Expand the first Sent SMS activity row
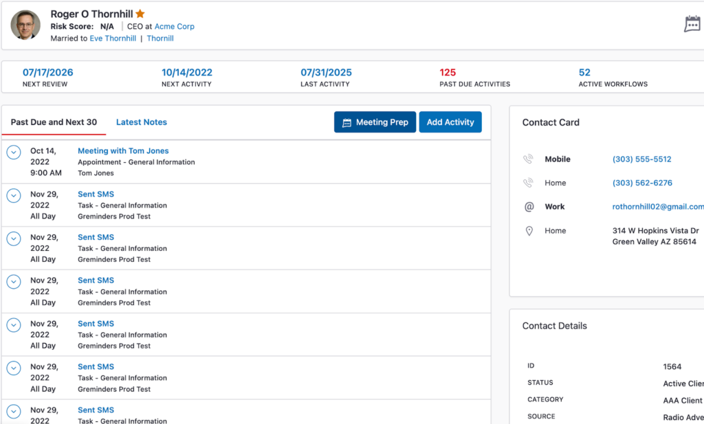The height and width of the screenshot is (424, 704). pos(14,196)
